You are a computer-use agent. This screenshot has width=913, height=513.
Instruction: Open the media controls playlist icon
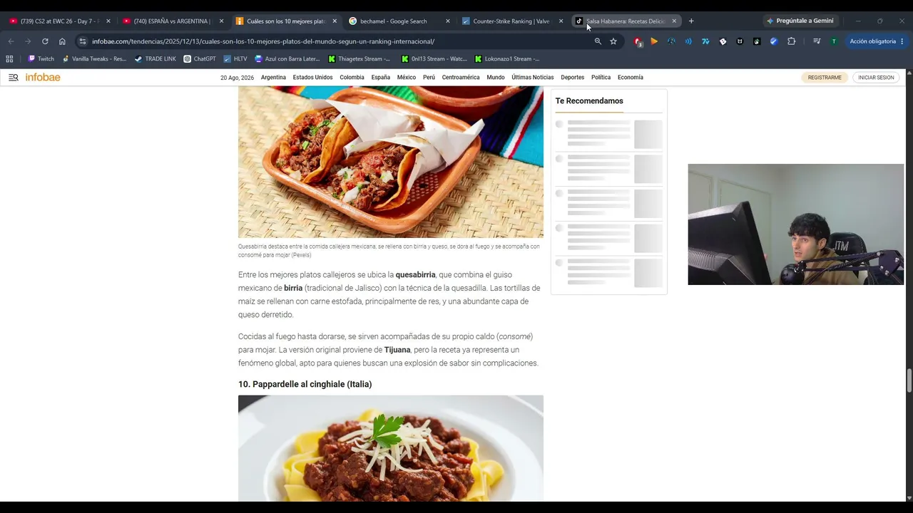pos(817,41)
